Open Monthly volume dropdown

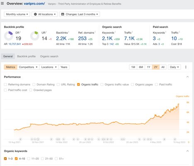click(17, 14)
